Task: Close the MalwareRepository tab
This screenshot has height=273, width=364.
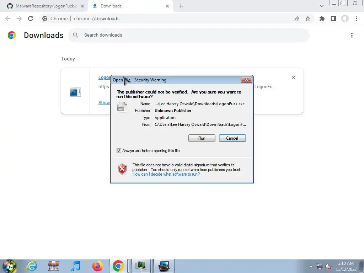Action: (x=82, y=6)
